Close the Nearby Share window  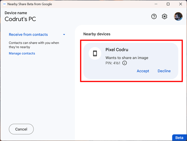click(181, 4)
